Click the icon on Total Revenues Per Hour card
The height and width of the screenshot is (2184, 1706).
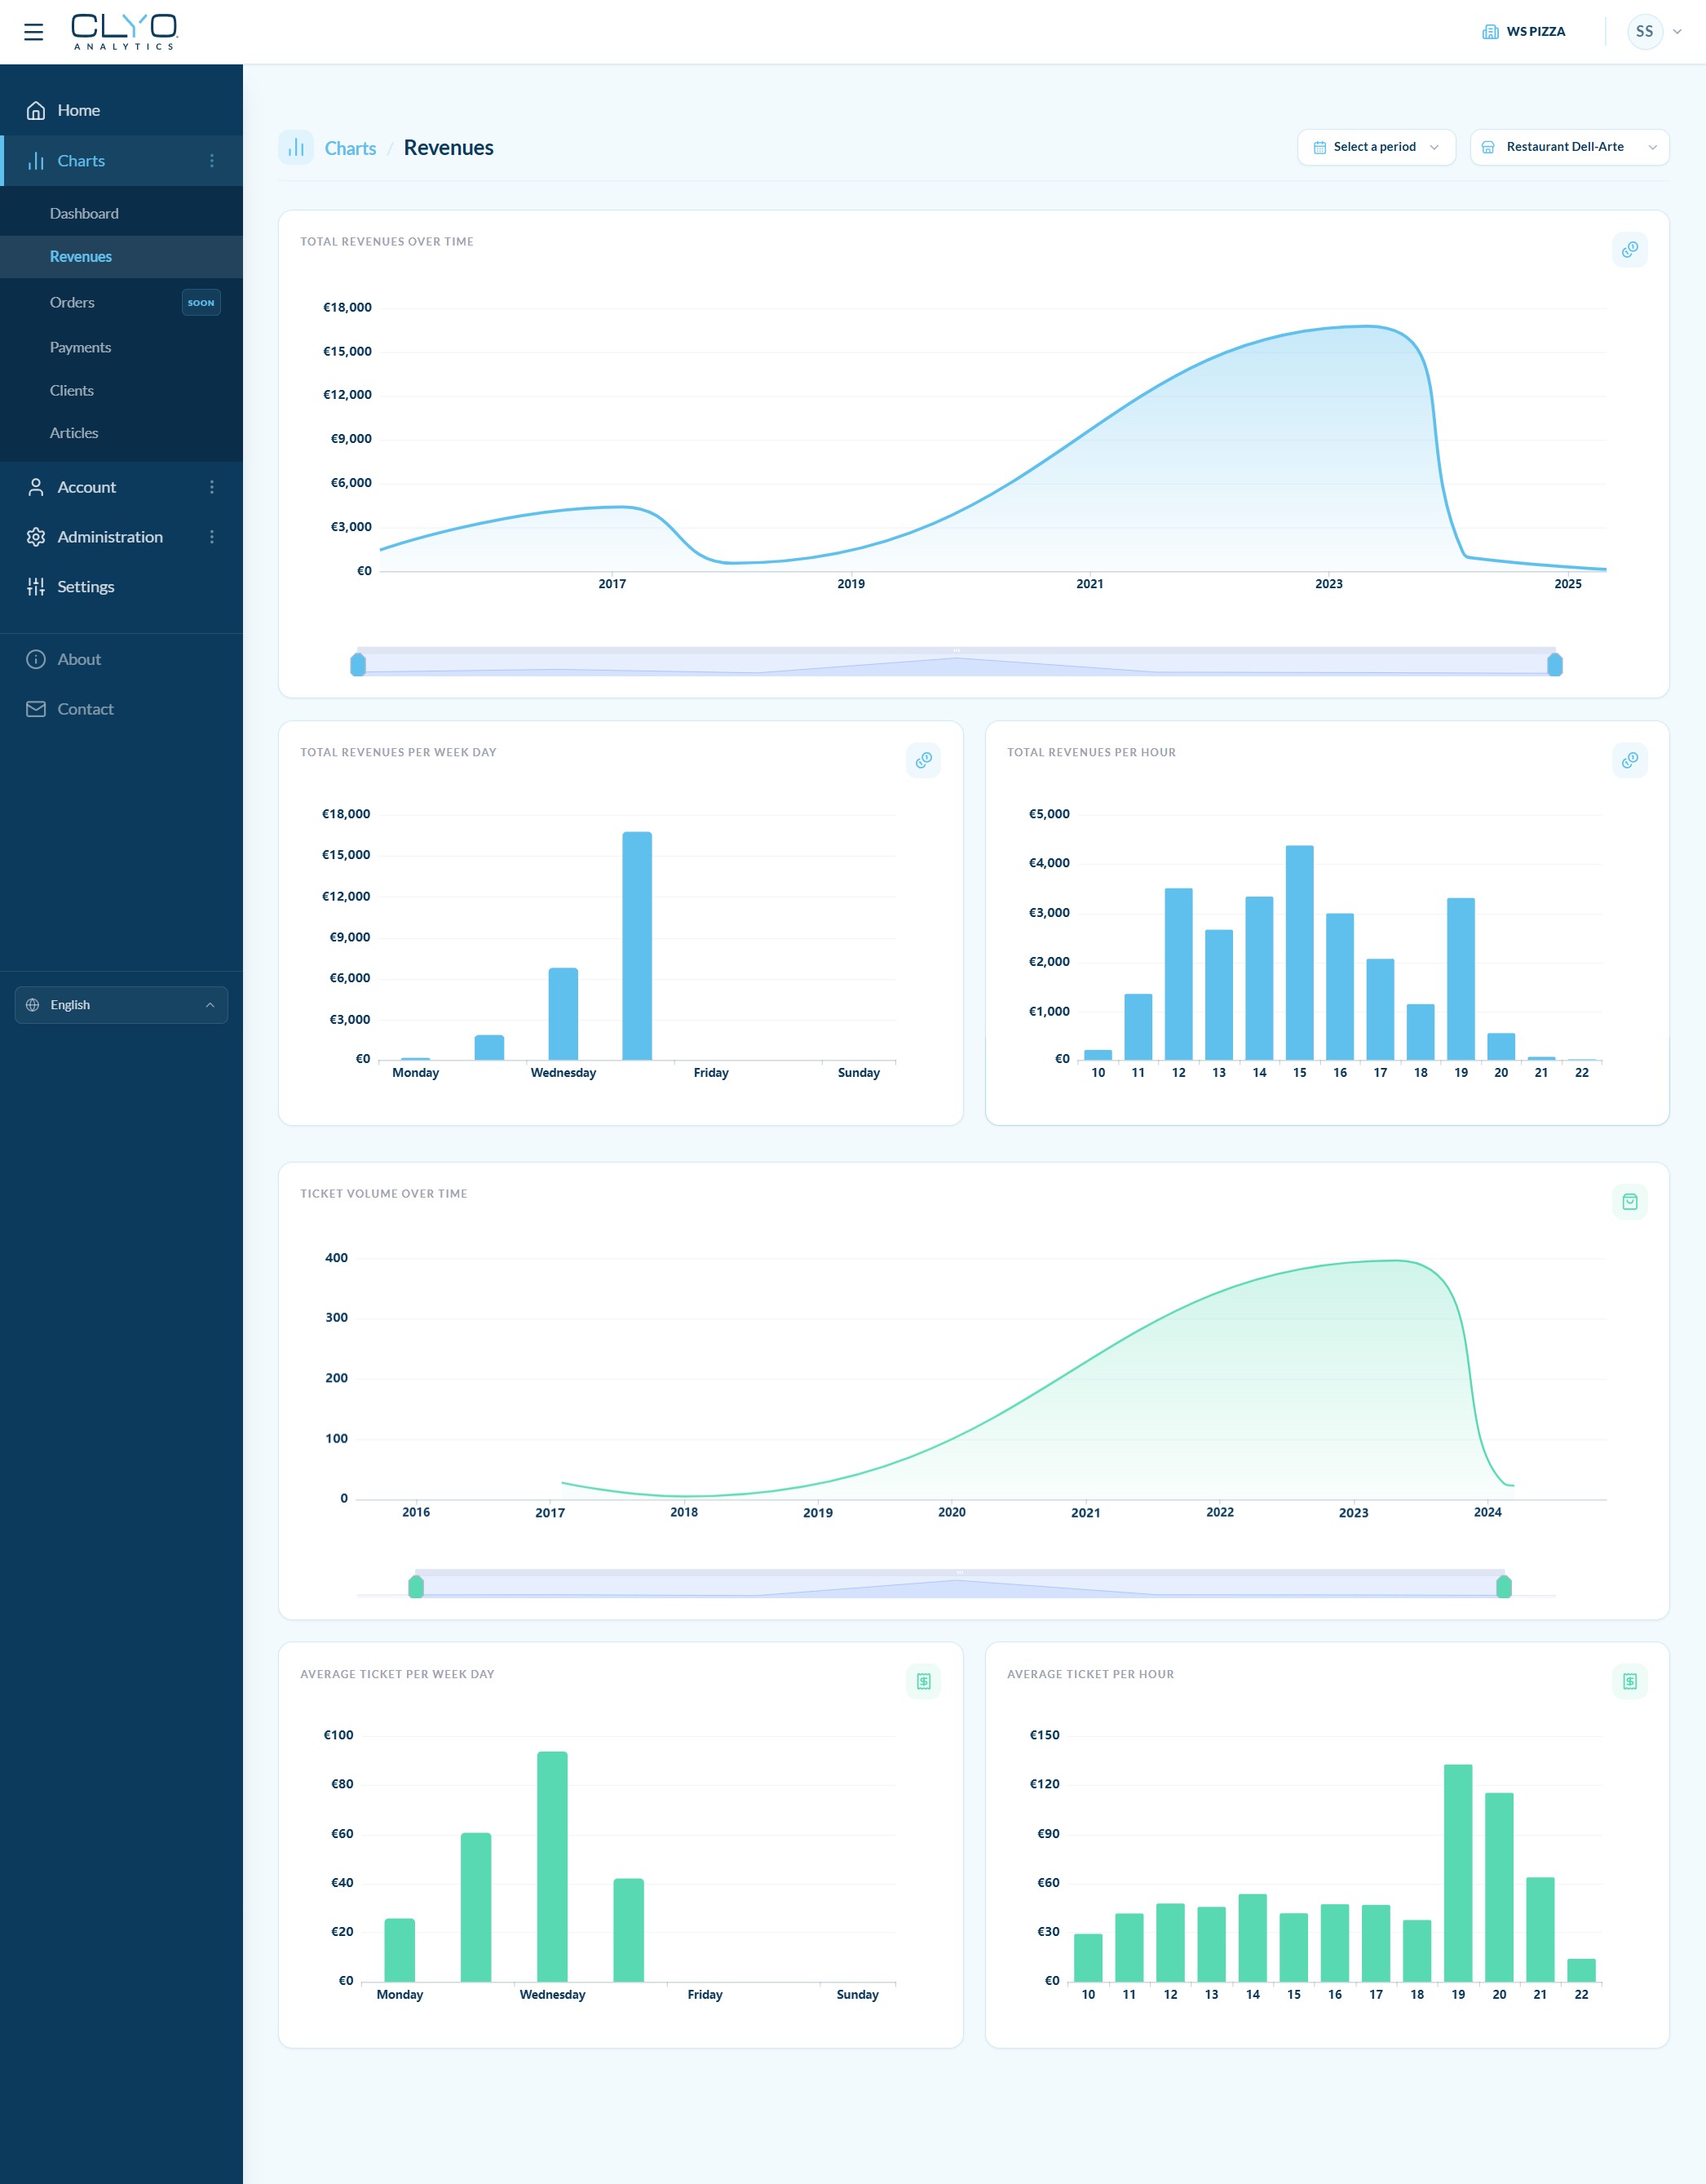click(1629, 761)
